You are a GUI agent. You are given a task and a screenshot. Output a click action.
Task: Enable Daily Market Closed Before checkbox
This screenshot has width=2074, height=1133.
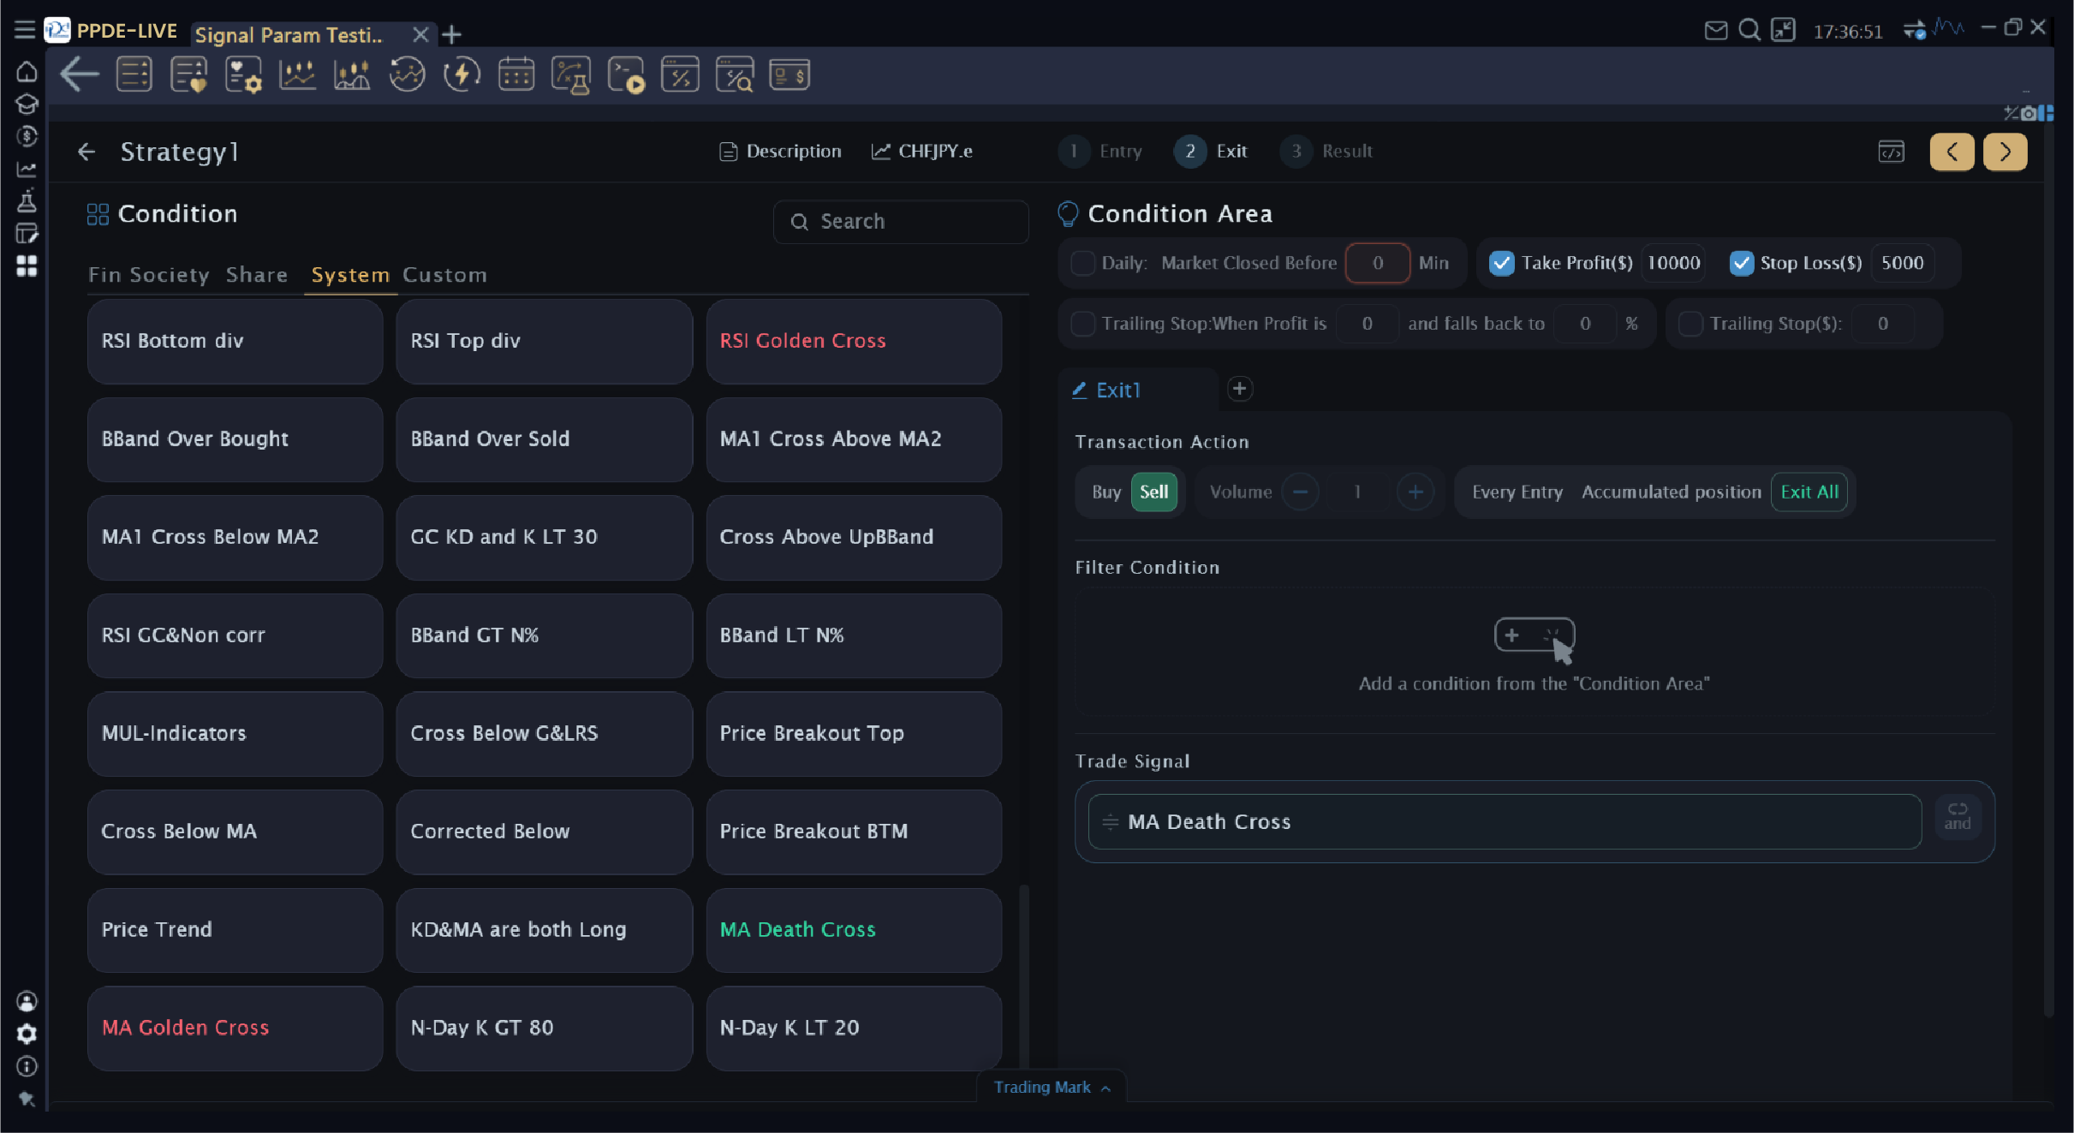pos(1083,263)
